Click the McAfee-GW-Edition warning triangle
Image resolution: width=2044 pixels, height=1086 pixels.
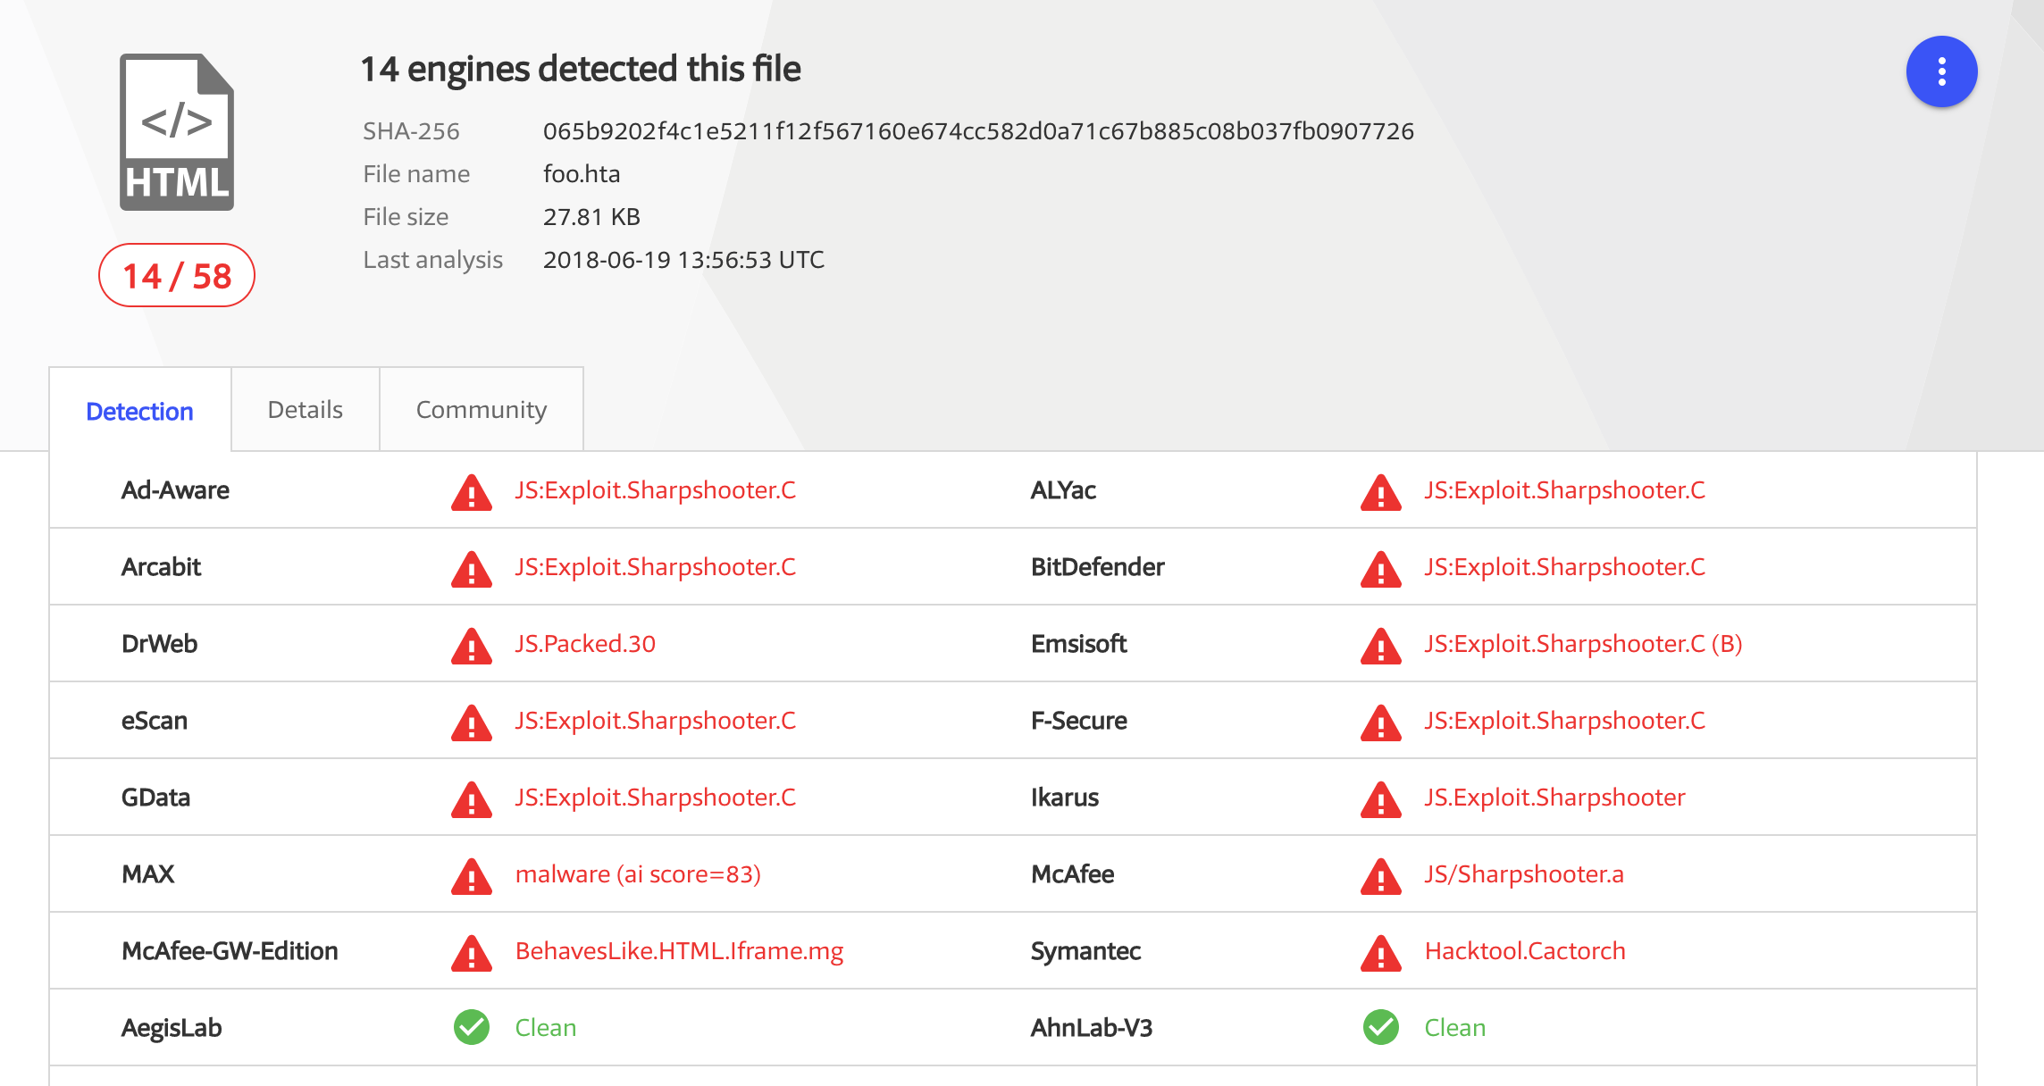[472, 953]
